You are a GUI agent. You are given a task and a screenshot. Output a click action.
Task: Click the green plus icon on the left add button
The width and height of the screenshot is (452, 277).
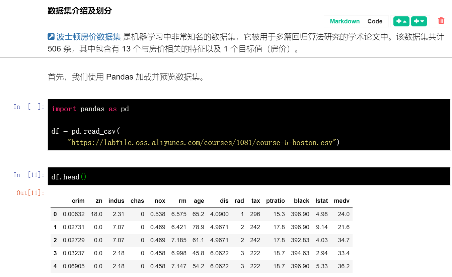(399, 21)
